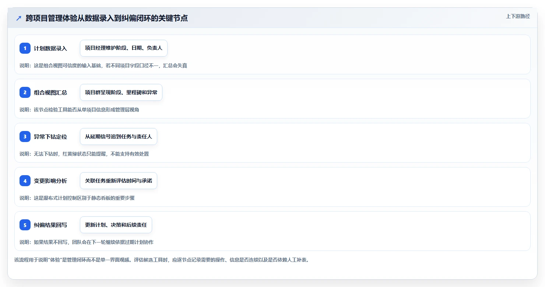Click the 项目群呈现阶段、里程碑和异常 chip

(121, 92)
